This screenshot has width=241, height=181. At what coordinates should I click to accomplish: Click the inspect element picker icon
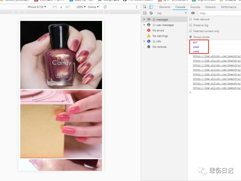tap(145, 7)
